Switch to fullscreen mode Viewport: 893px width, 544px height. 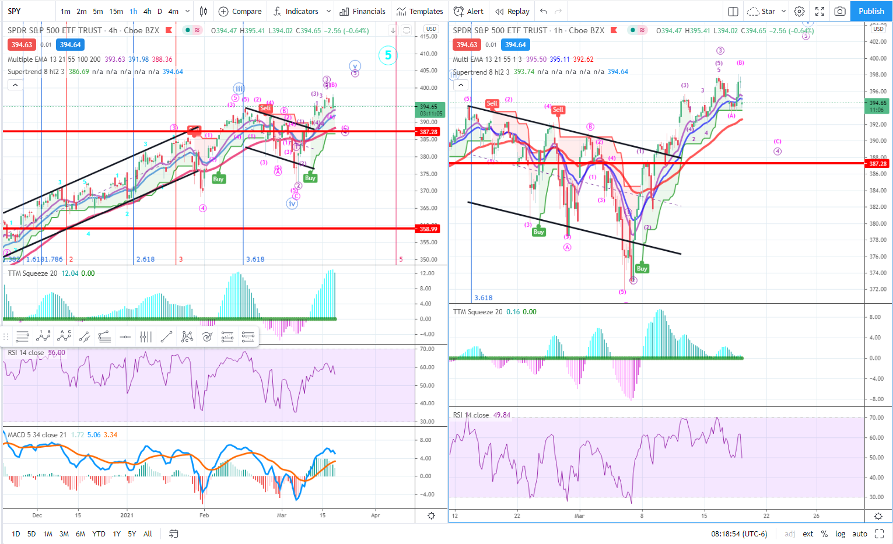[x=820, y=11]
